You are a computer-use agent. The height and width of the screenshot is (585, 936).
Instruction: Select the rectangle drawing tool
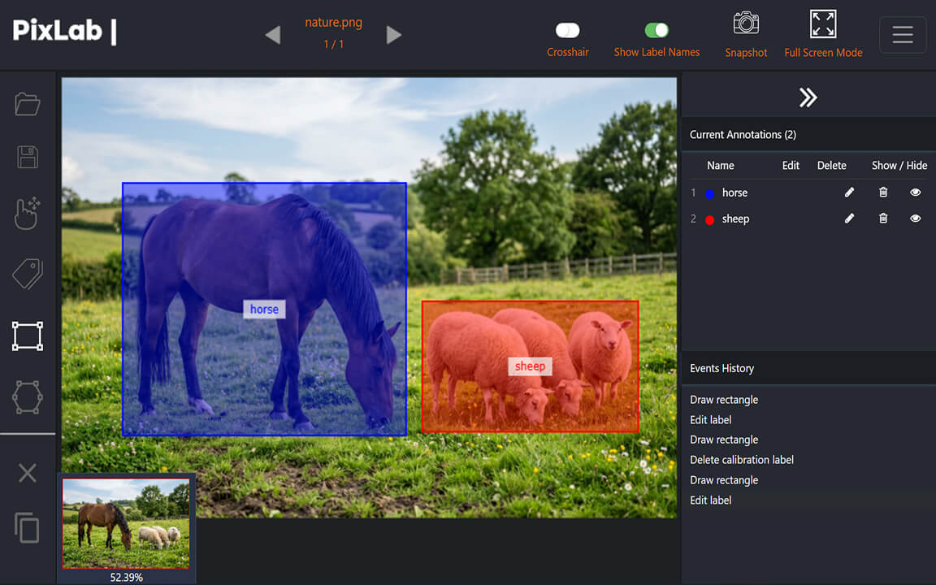(x=28, y=336)
